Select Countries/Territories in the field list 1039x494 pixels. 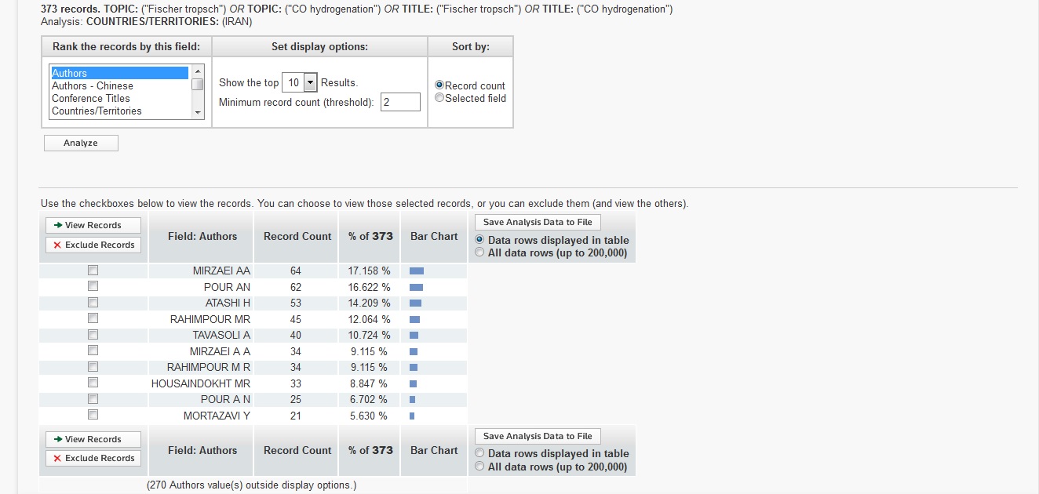click(97, 111)
